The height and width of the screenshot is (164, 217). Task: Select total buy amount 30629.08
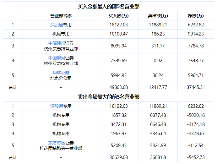click(119, 157)
